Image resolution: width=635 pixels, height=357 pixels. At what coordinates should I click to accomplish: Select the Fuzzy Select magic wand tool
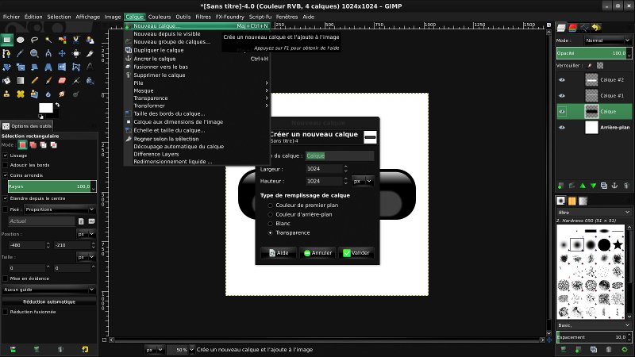[48, 40]
